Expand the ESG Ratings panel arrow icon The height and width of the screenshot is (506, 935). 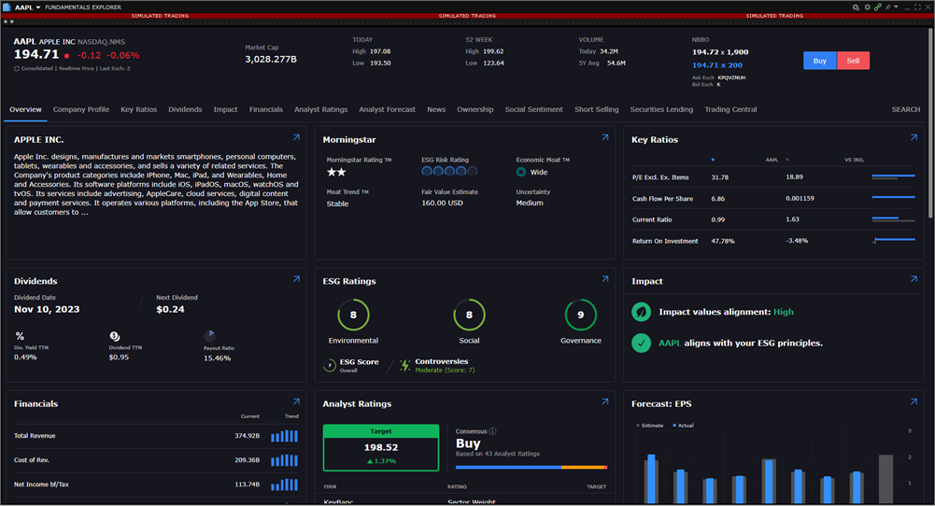[x=605, y=279]
